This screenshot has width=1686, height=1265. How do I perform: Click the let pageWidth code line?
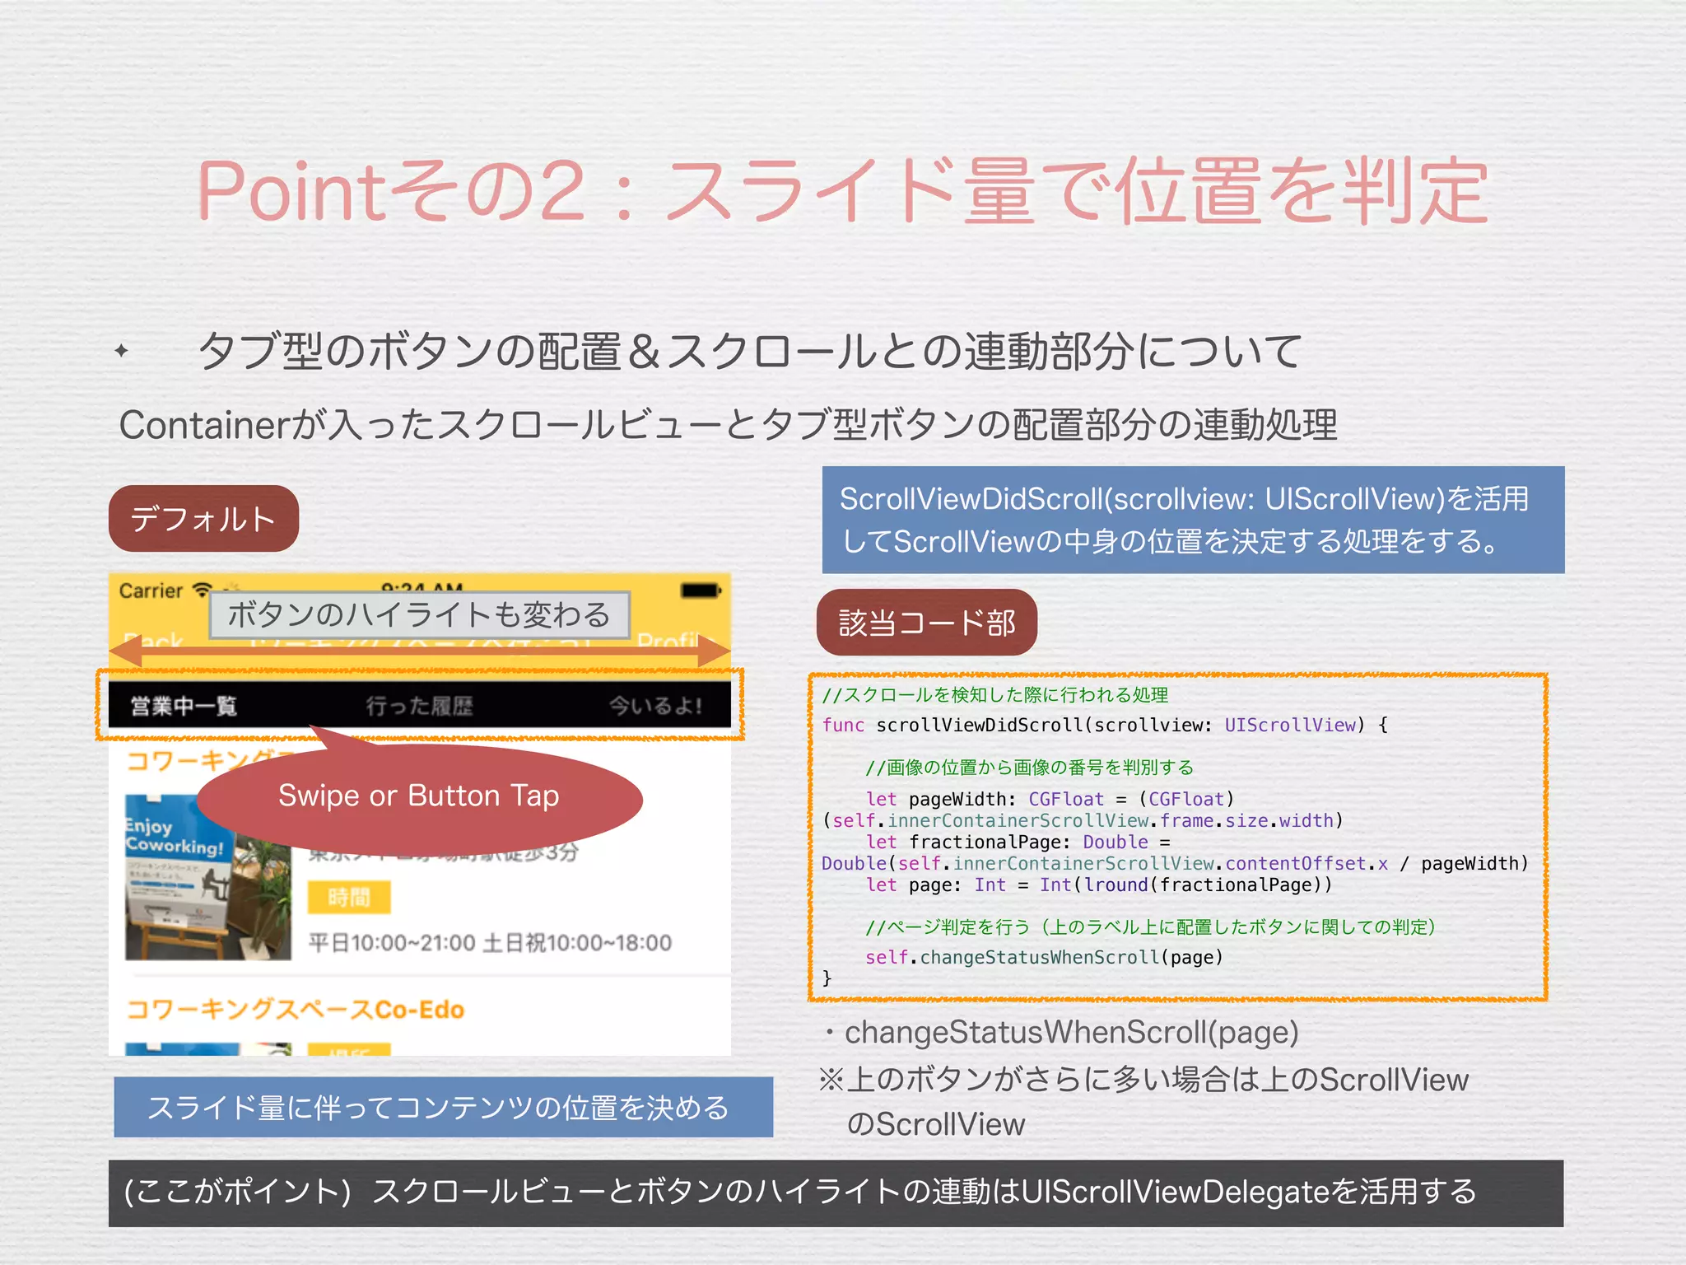(x=1083, y=810)
